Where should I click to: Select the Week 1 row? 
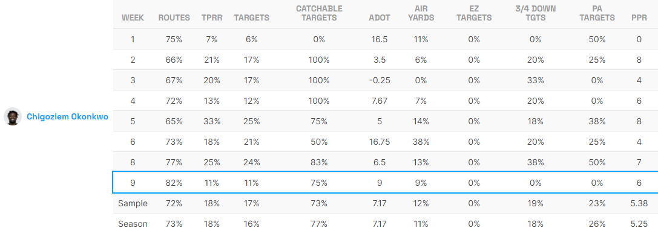point(385,39)
